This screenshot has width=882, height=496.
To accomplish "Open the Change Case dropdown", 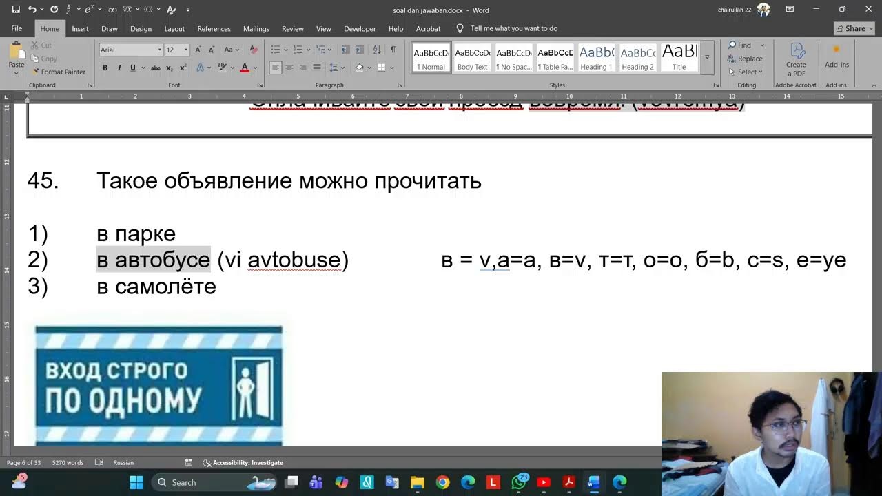I will (231, 50).
